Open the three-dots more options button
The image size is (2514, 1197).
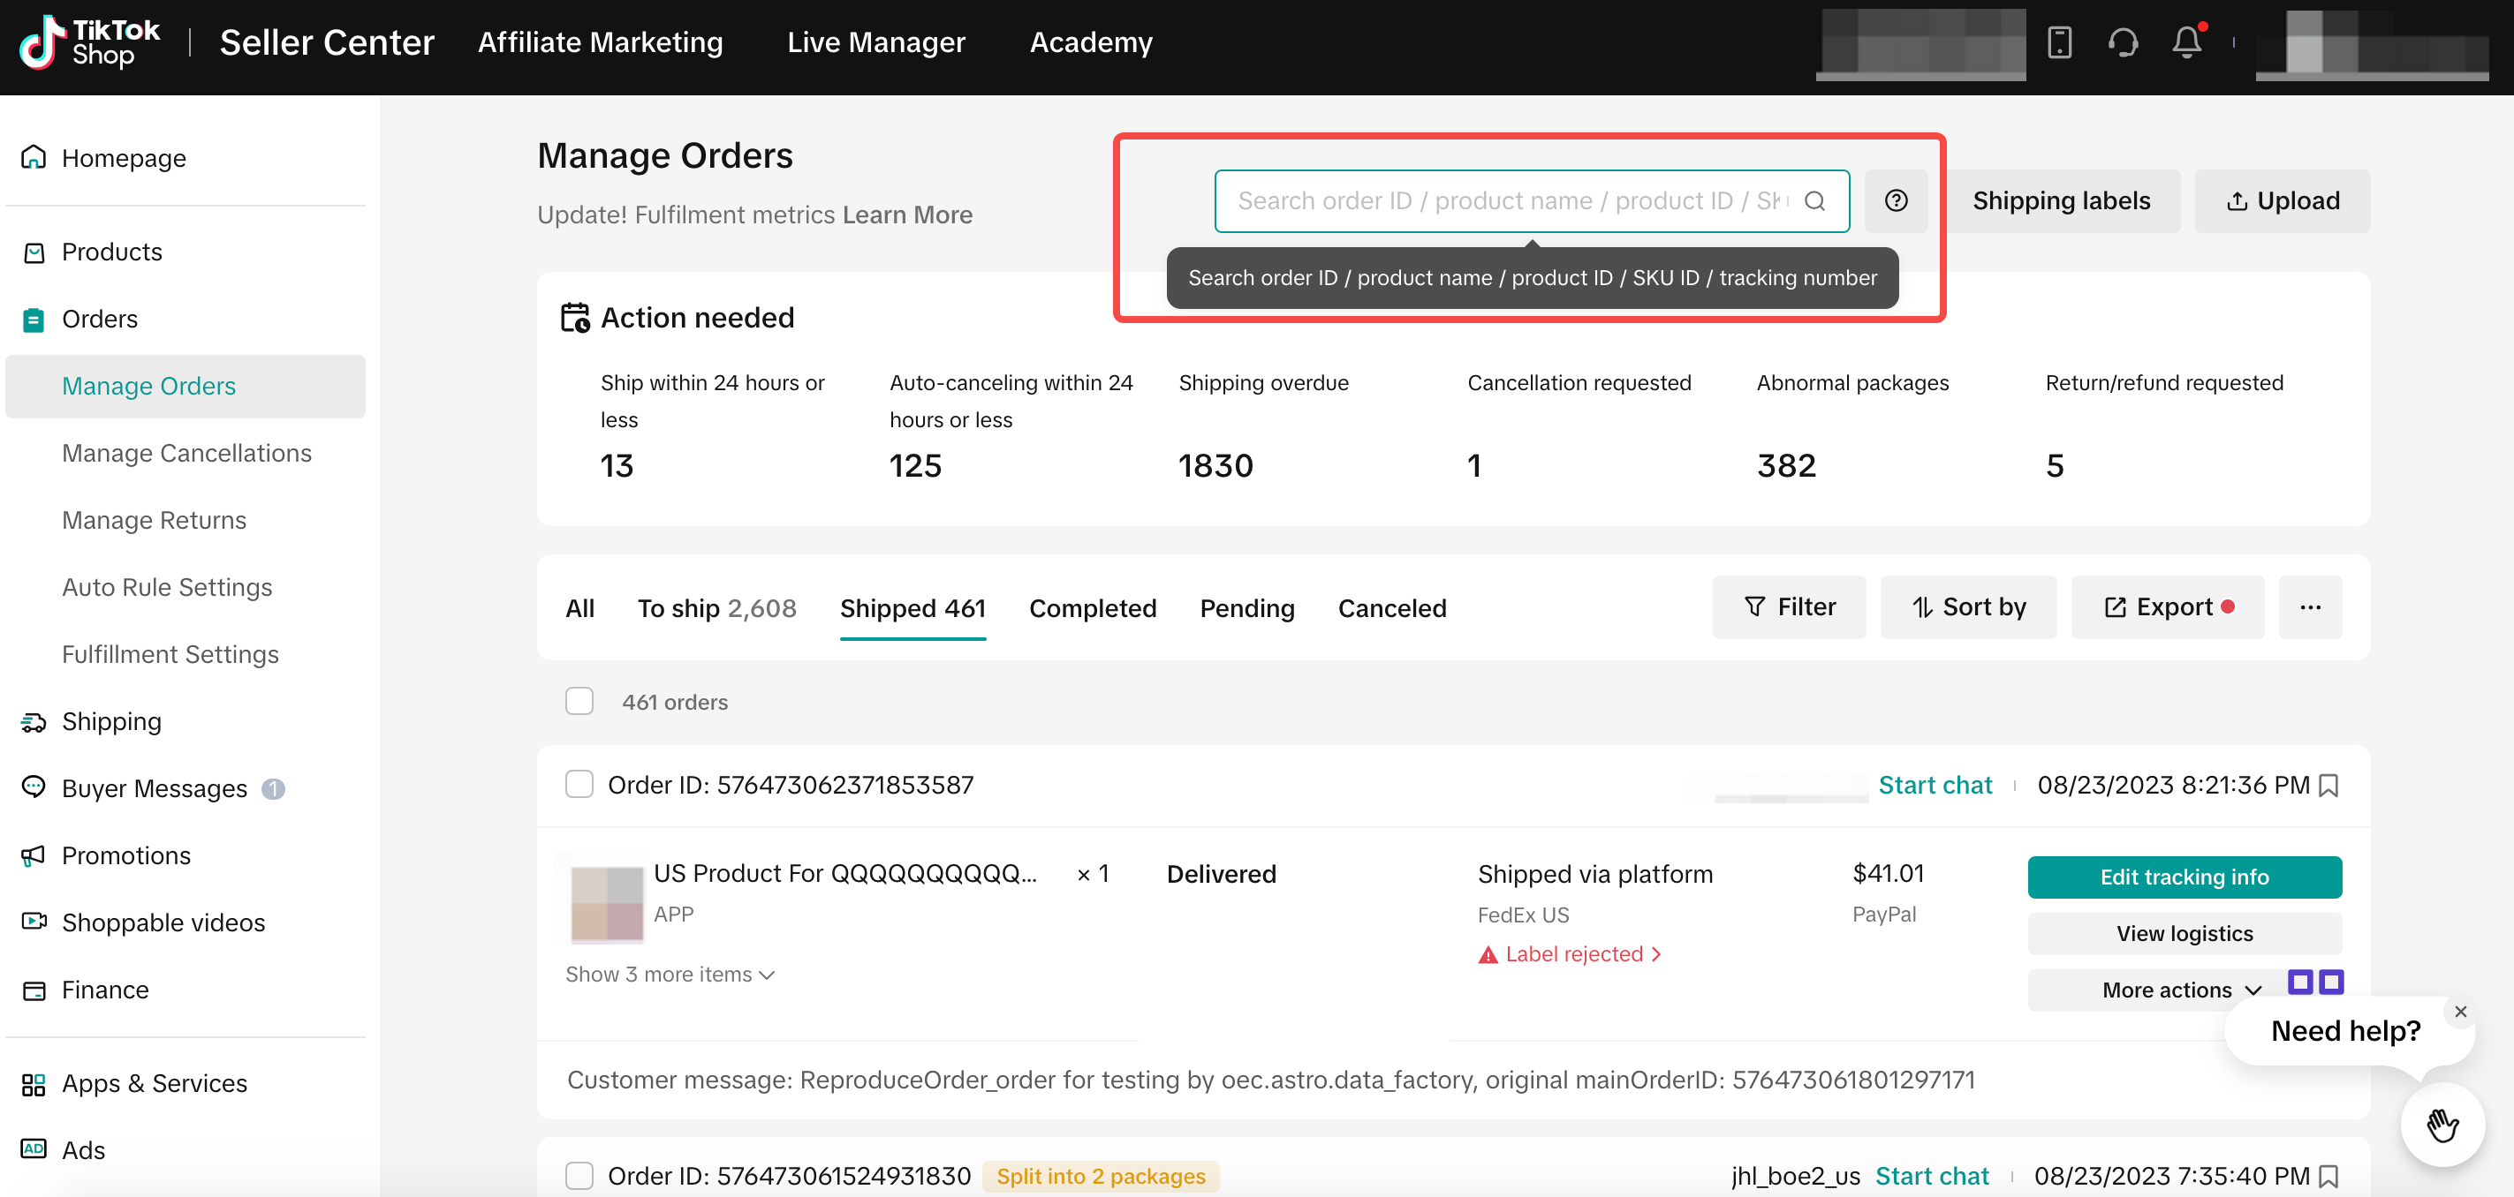tap(2310, 606)
